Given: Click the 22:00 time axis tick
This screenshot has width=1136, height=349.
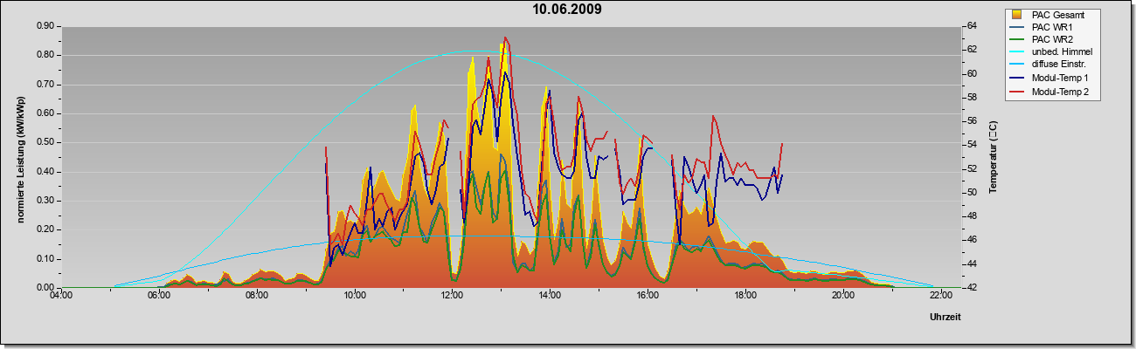Looking at the screenshot, I should (940, 297).
